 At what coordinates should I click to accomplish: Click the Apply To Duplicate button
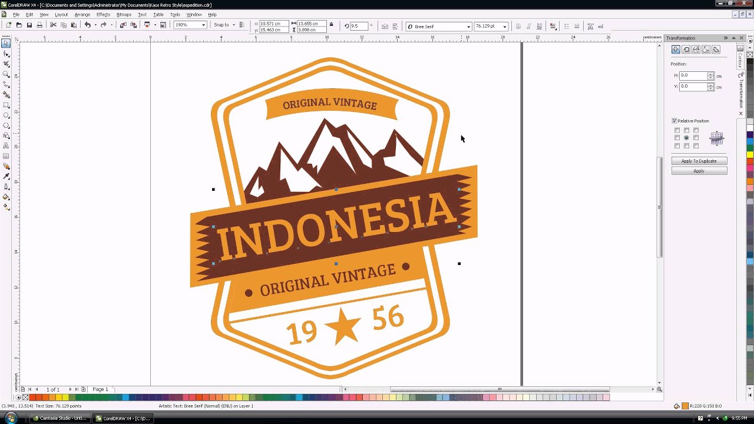[x=699, y=161]
